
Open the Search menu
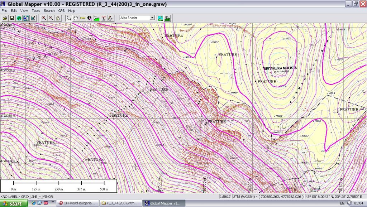(x=49, y=11)
